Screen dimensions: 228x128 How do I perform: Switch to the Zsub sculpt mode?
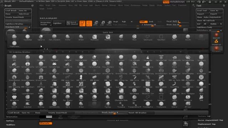151,22
